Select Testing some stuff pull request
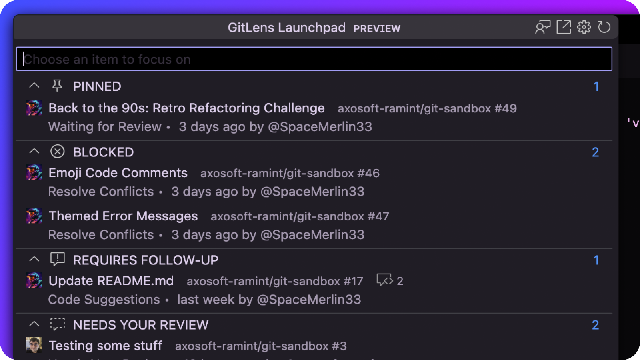 105,346
